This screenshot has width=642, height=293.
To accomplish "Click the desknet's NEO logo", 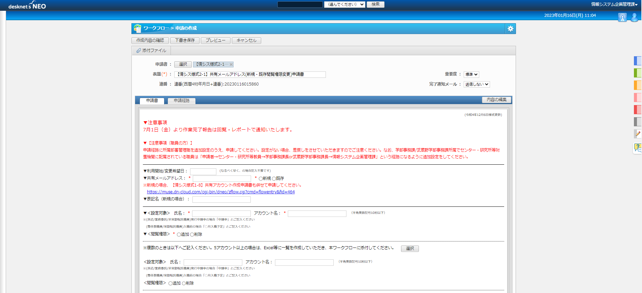I will 27,5.
